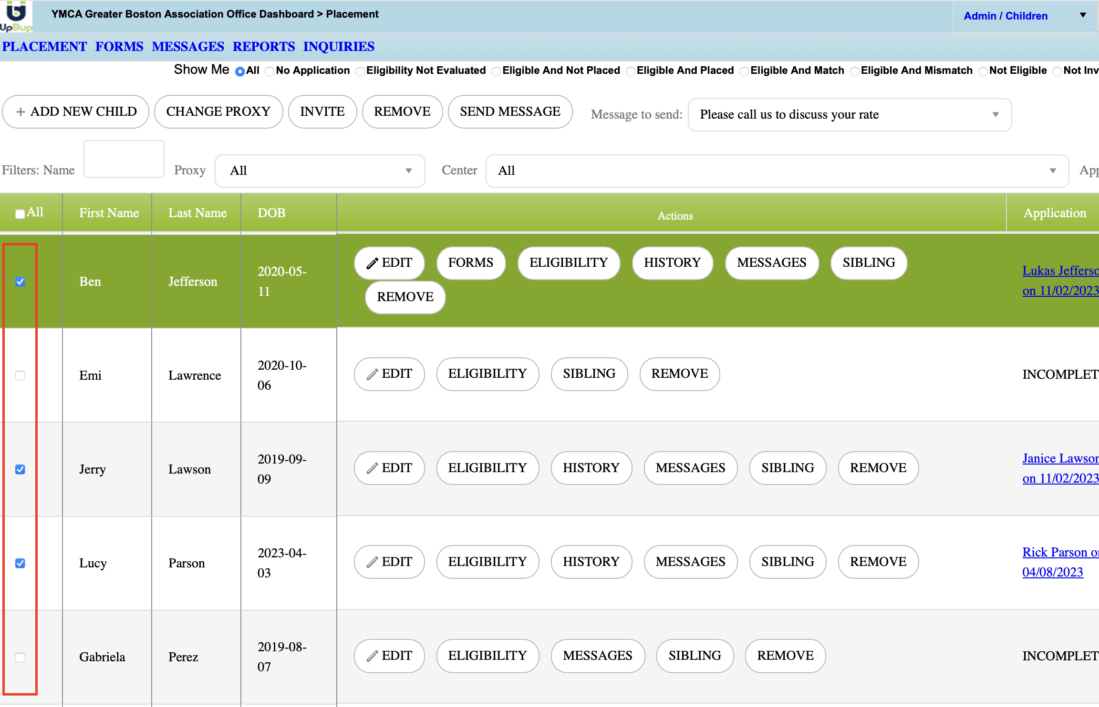Viewport: 1099px width, 707px height.
Task: Click pencil Edit icon for Jerry Lawson
Action: 372,469
